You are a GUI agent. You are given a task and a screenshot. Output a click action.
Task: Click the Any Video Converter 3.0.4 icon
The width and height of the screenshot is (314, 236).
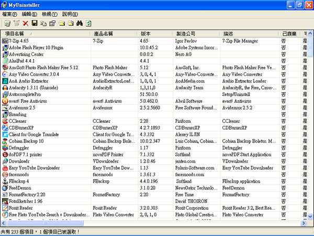5,74
